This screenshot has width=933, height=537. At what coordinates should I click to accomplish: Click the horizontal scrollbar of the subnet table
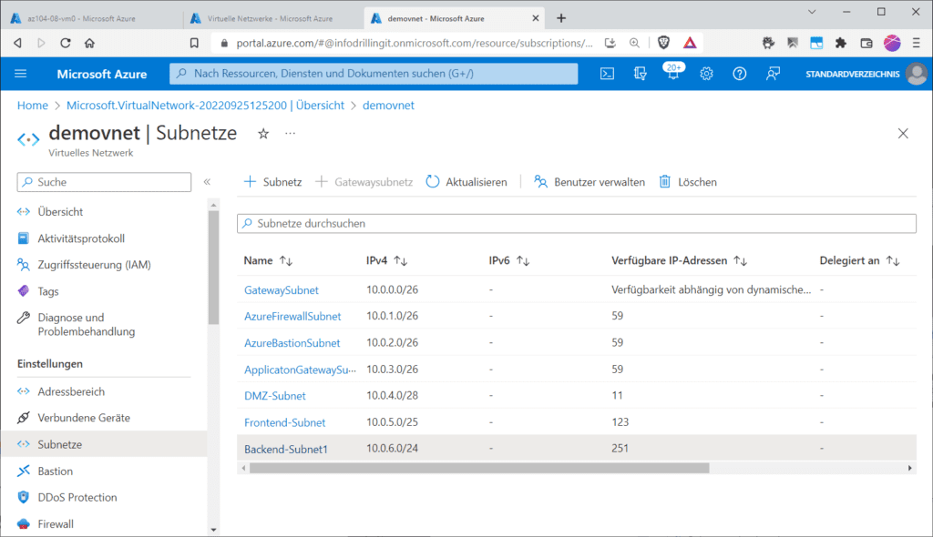click(479, 468)
